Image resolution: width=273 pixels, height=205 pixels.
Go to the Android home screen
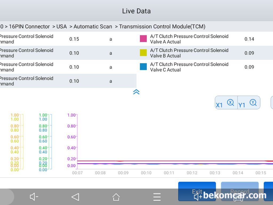(x=116, y=197)
